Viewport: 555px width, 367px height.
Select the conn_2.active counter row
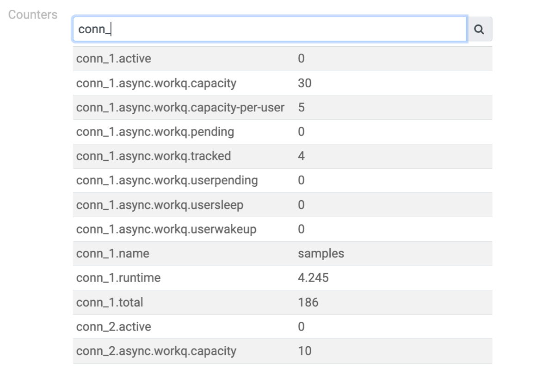[114, 327]
